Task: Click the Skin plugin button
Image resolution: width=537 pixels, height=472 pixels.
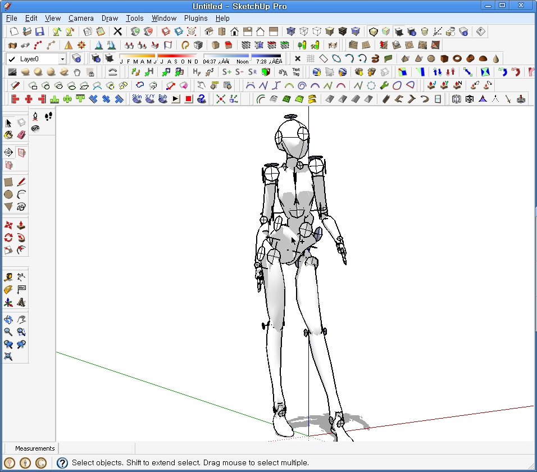Action: click(137, 99)
